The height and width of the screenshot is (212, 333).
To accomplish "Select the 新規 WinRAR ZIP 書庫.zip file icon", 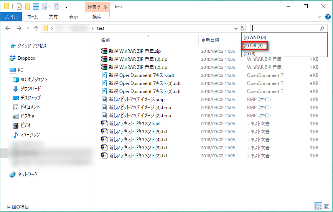I will [104, 51].
